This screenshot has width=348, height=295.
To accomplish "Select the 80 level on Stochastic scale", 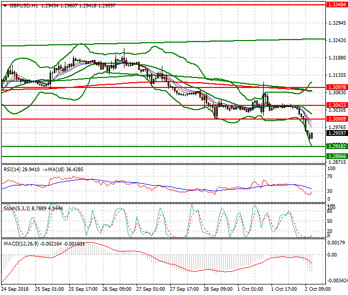I will pos(330,211).
